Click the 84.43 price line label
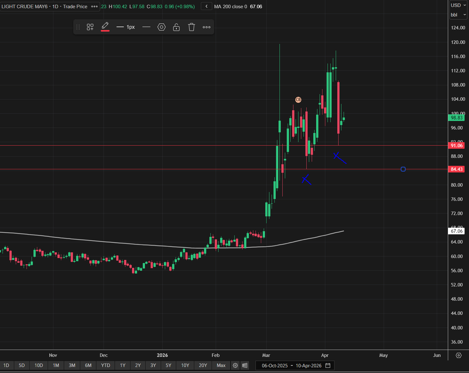Image resolution: width=469 pixels, height=373 pixels. tap(457, 169)
